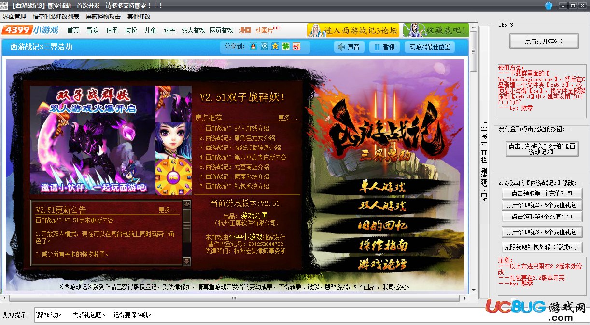The height and width of the screenshot is (325, 590).
Task: Click the browser horizontal scrollbar thumb
Action: 235,298
